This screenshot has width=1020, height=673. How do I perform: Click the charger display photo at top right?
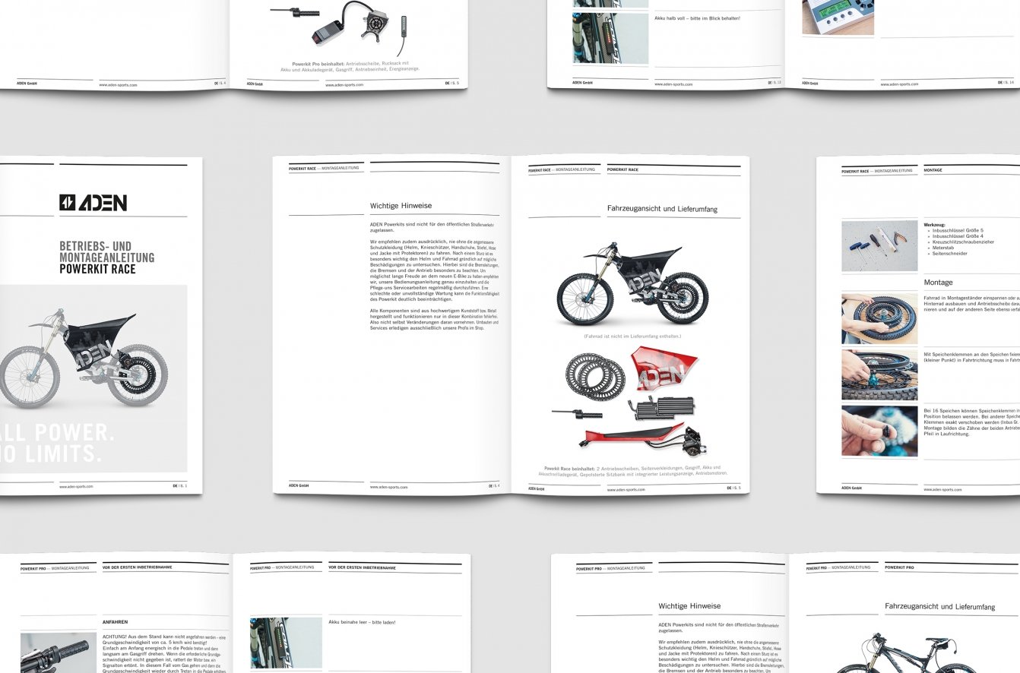[838, 17]
